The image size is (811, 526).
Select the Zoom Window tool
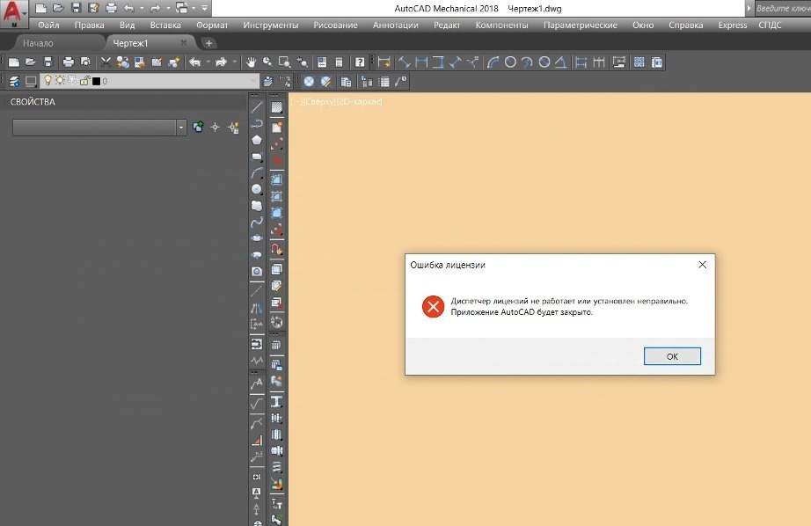pos(284,62)
